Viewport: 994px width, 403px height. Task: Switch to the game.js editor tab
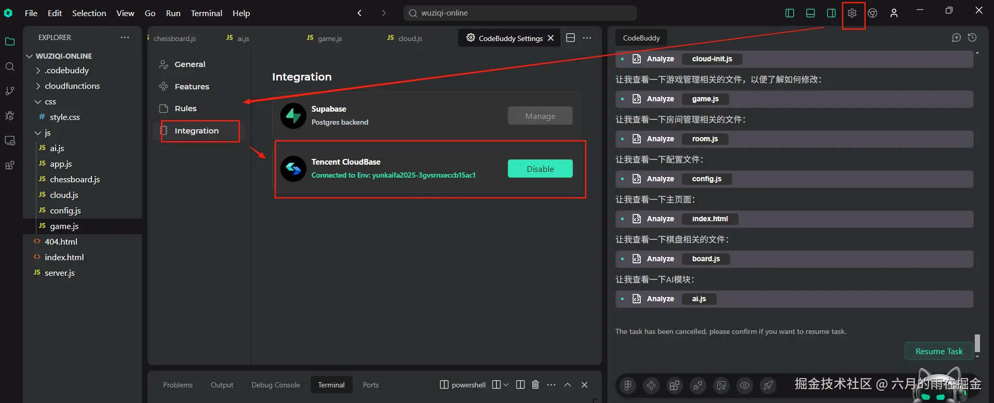click(x=330, y=38)
